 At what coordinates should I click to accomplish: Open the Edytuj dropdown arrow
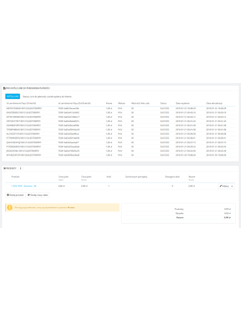coord(232,186)
